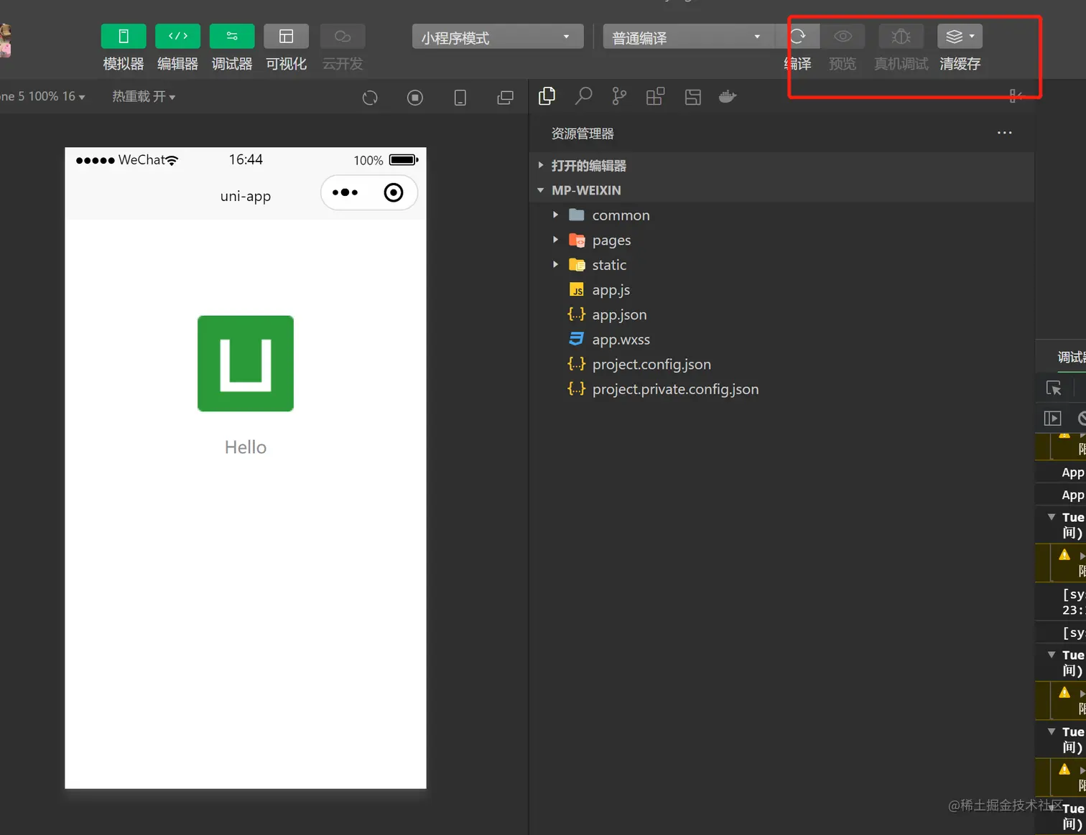This screenshot has height=835, width=1086.
Task: Switch to the 调试器 tab in debug panel
Action: click(x=1071, y=357)
